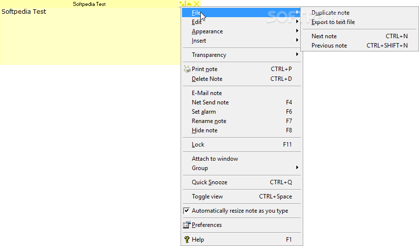
Task: Click the note title 'Softpedia Test'
Action: (89, 4)
